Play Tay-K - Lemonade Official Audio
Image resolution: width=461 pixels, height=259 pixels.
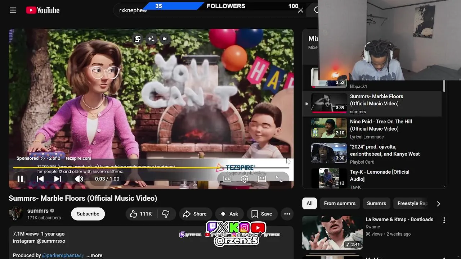373,178
